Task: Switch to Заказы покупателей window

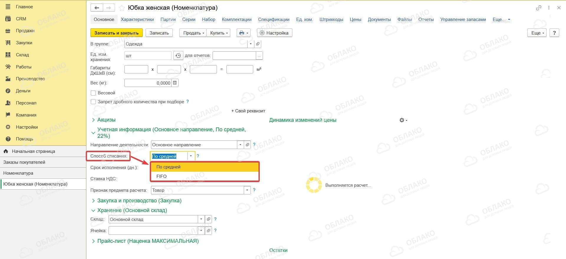Action: 43,162
